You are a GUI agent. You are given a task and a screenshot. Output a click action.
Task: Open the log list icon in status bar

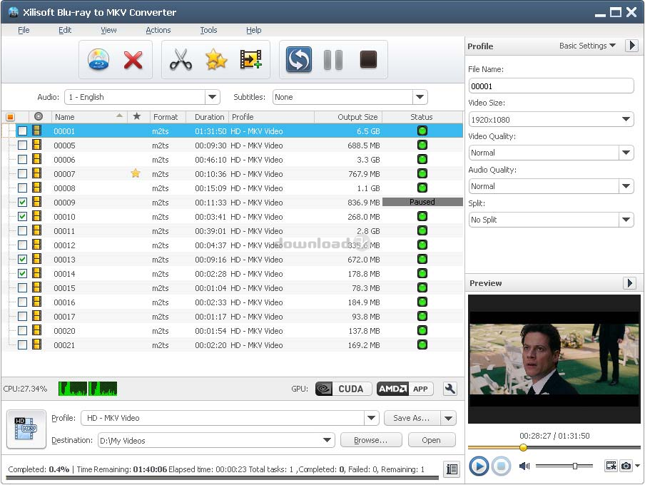pyautogui.click(x=452, y=469)
